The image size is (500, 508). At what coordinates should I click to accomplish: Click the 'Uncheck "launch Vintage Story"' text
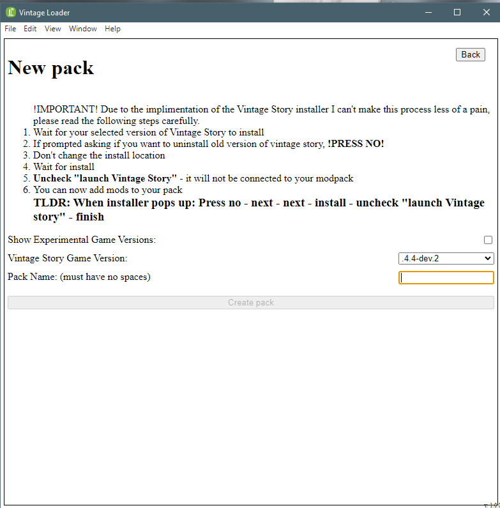click(x=105, y=178)
